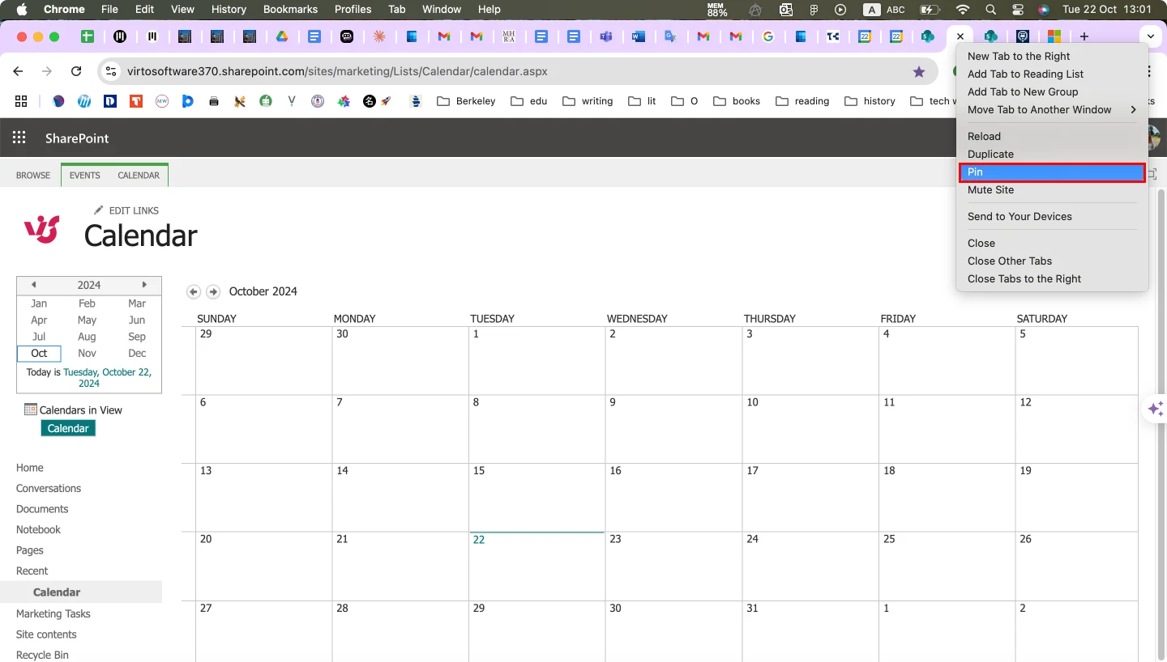
Task: Click the browser back arrow
Action: (x=19, y=71)
